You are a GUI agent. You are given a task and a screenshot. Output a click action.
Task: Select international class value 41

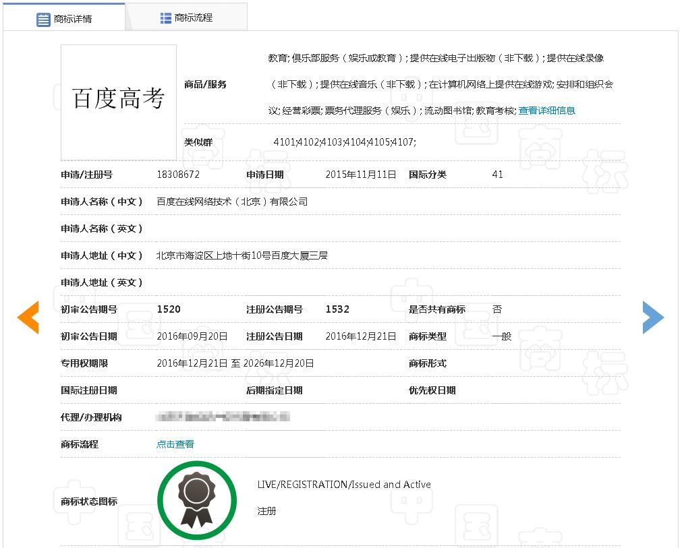click(x=498, y=175)
